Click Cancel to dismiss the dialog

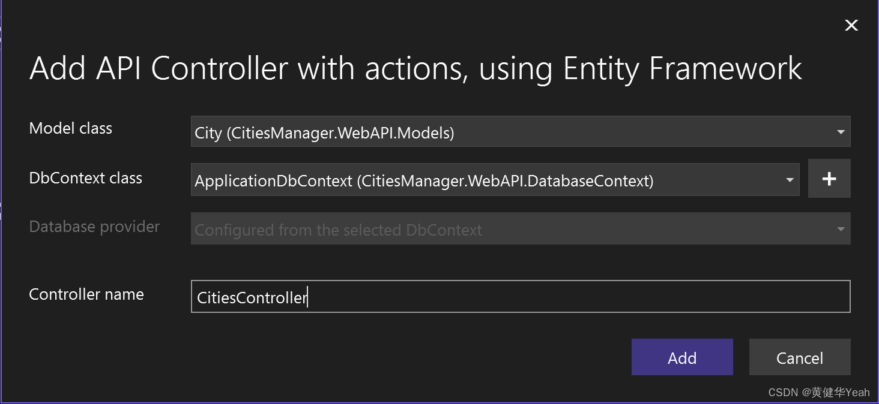[x=800, y=357]
